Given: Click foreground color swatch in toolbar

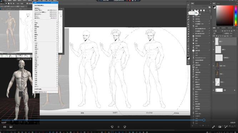Looking at the screenshot, I should [188, 58].
